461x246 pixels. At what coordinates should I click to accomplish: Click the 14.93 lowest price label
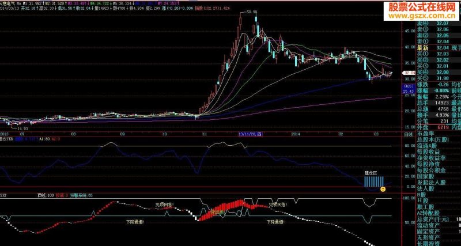click(21, 128)
